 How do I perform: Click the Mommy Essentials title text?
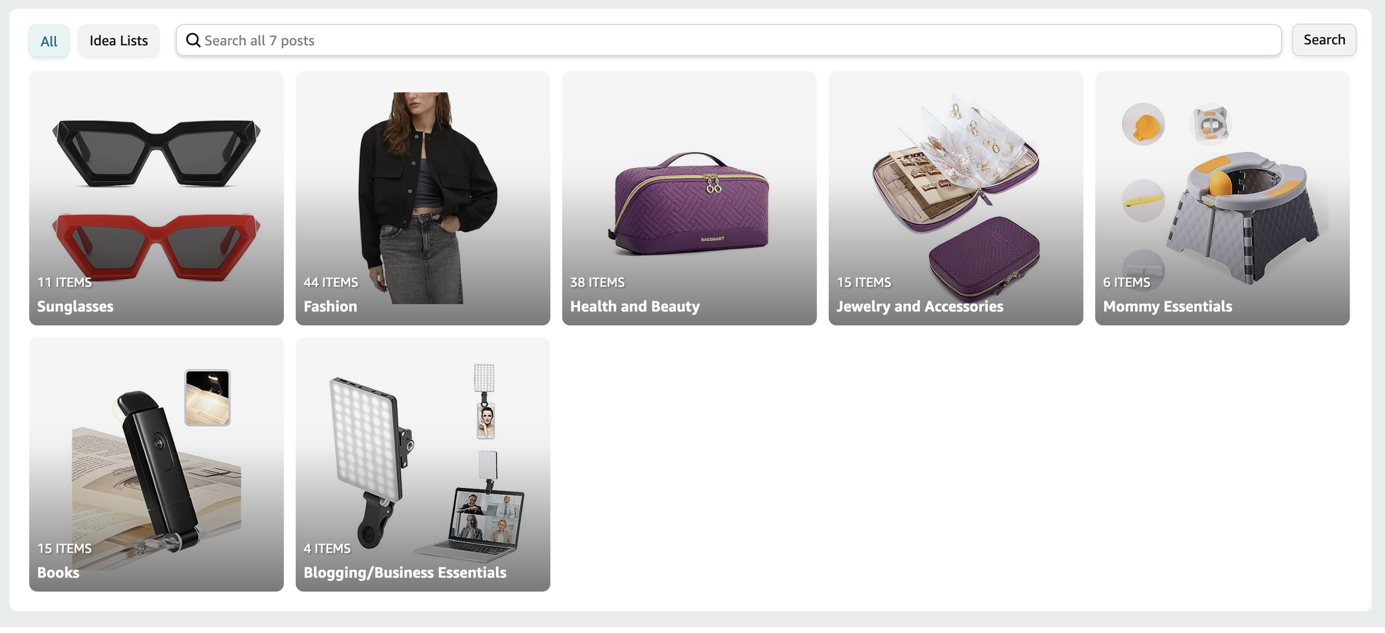point(1167,307)
